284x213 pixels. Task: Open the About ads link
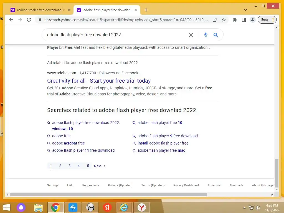click(236, 185)
